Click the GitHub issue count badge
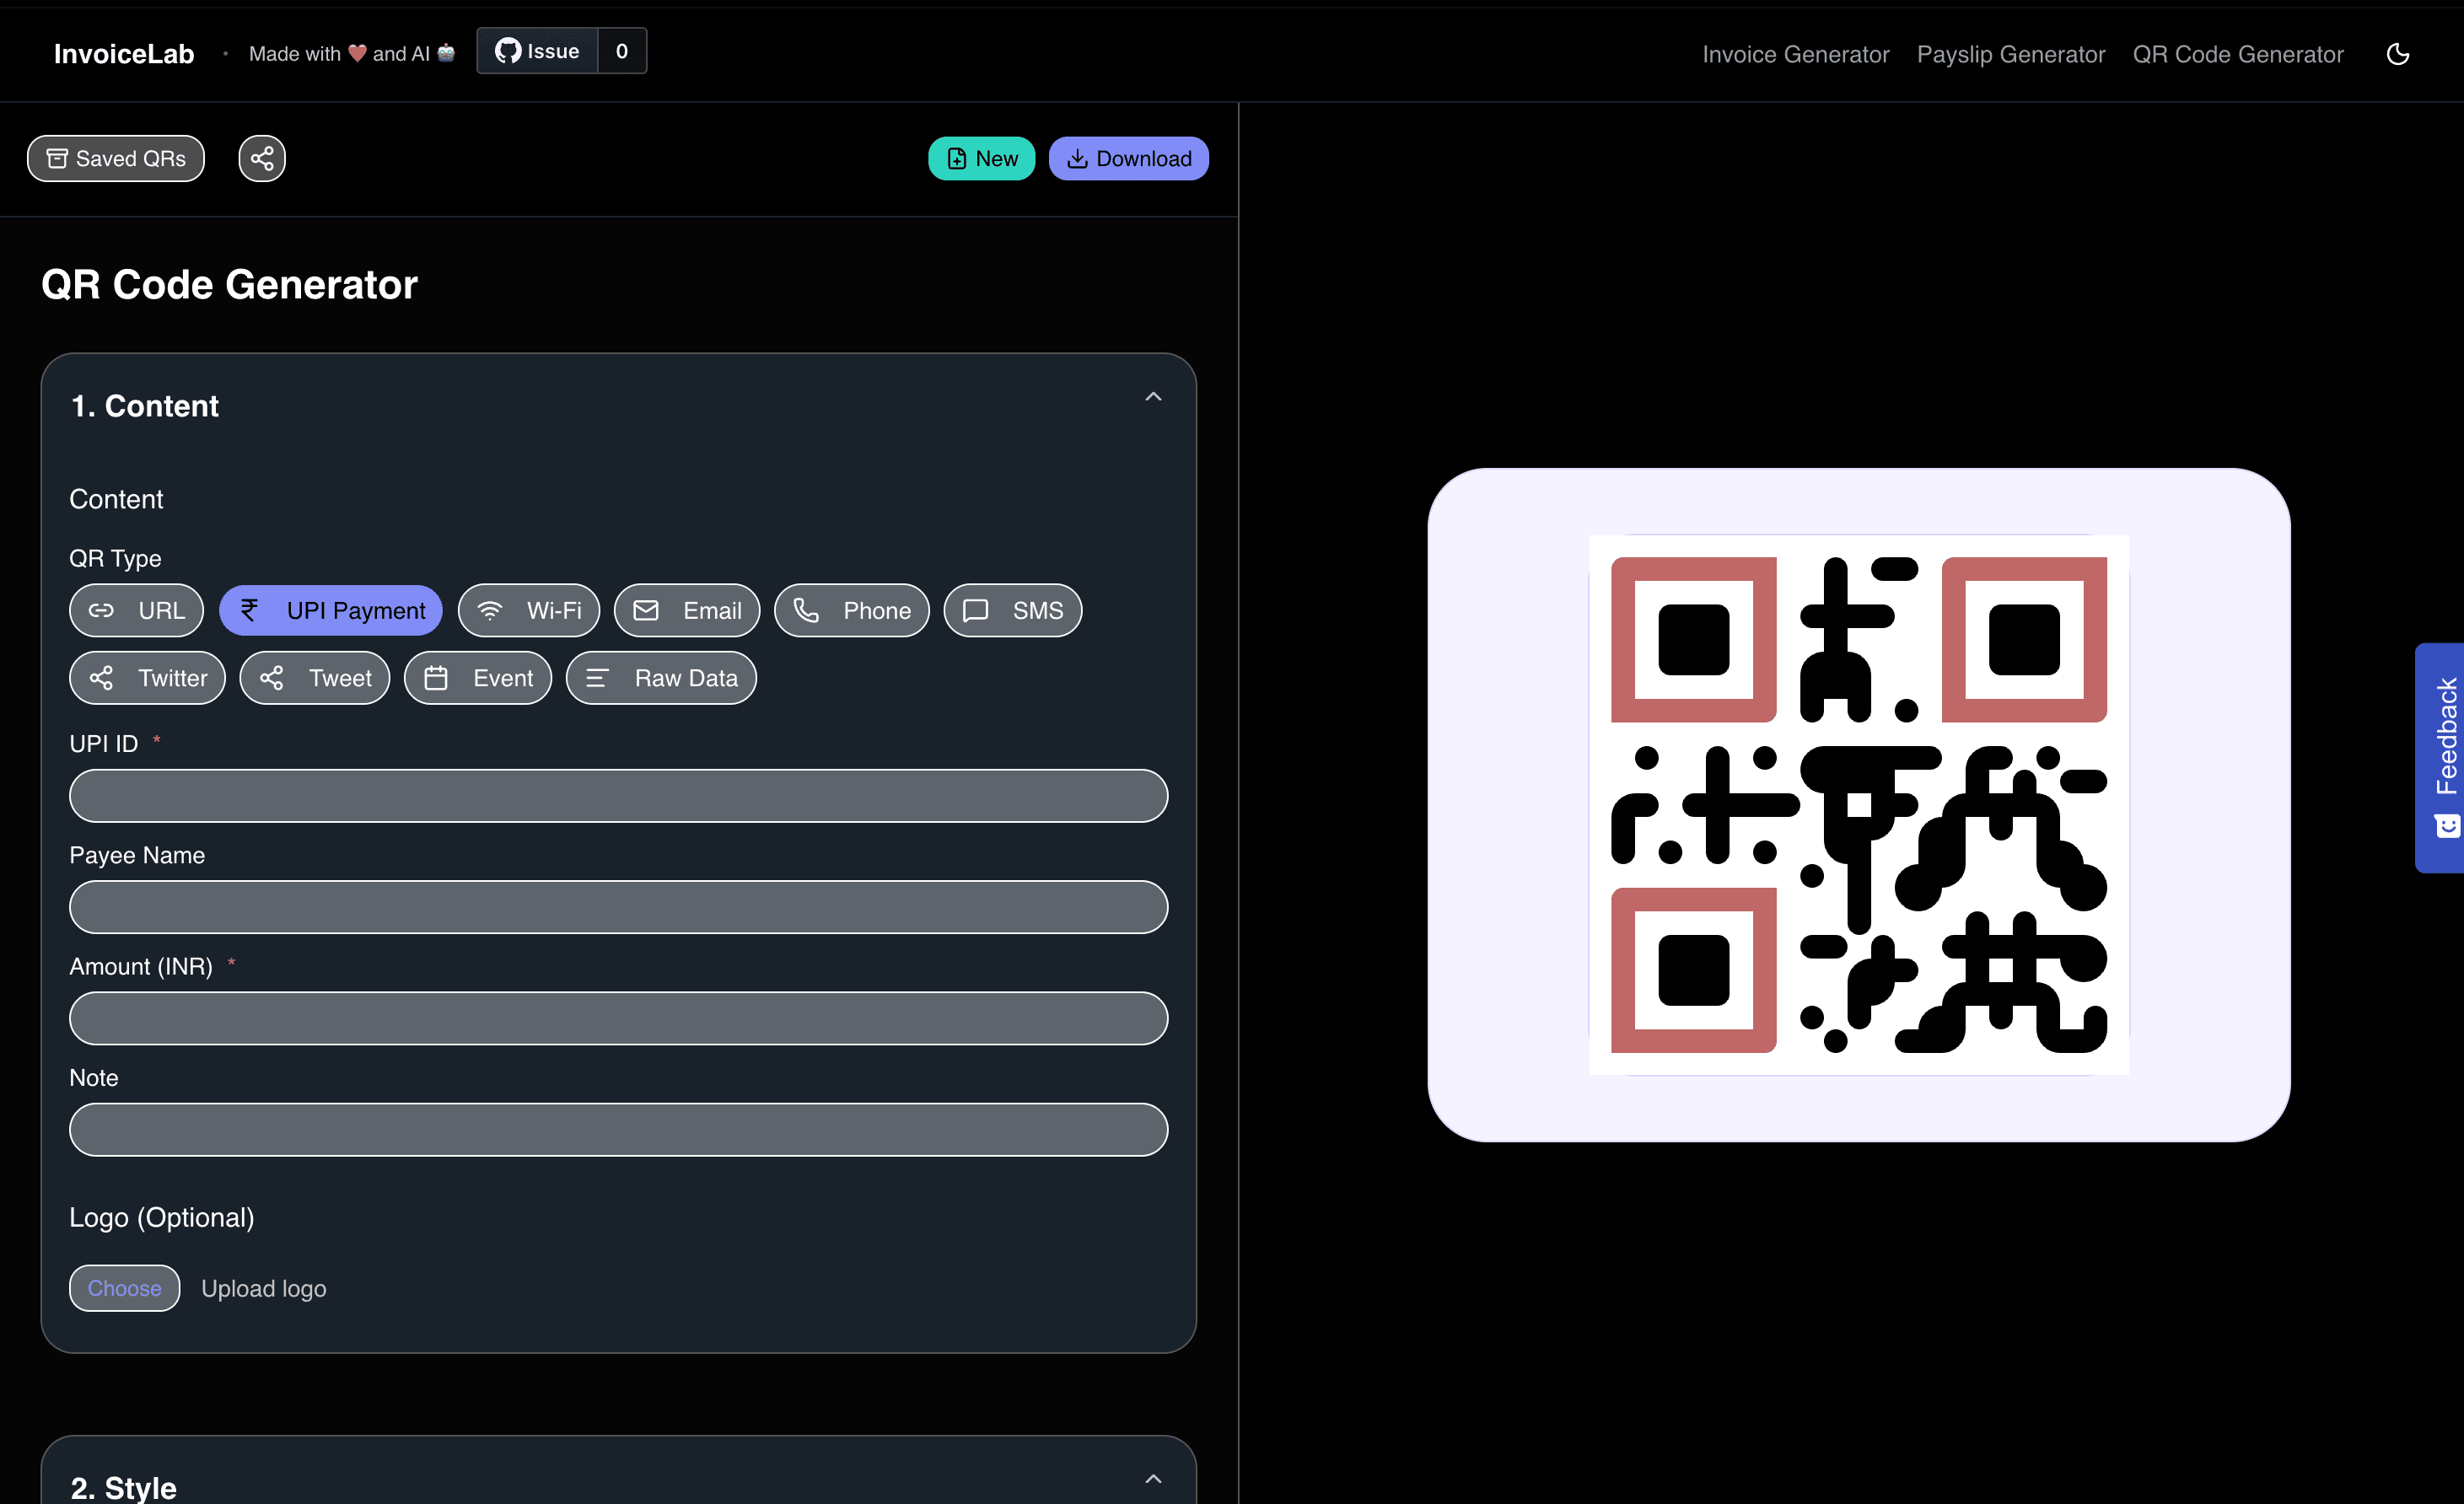Viewport: 2464px width, 1504px height. pos(622,51)
